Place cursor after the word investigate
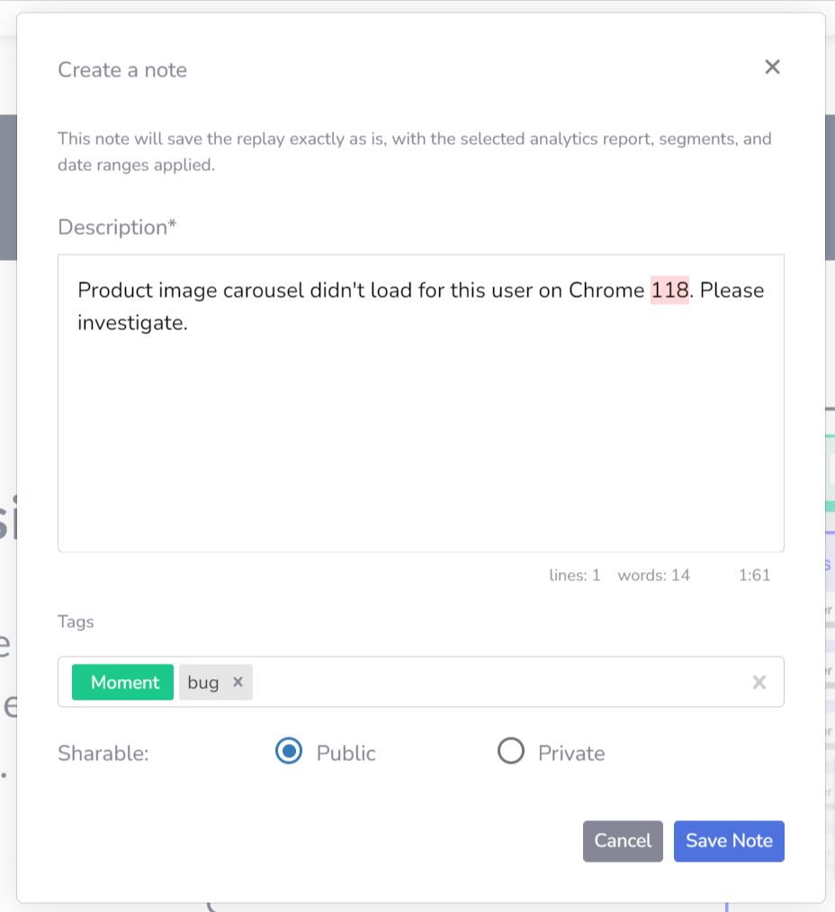Viewport: 835px width, 912px height. (x=189, y=323)
